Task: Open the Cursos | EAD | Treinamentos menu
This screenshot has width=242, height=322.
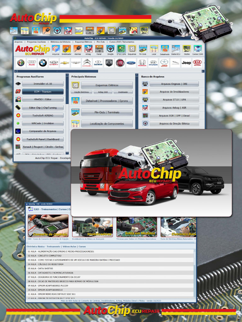Action: (x=122, y=42)
